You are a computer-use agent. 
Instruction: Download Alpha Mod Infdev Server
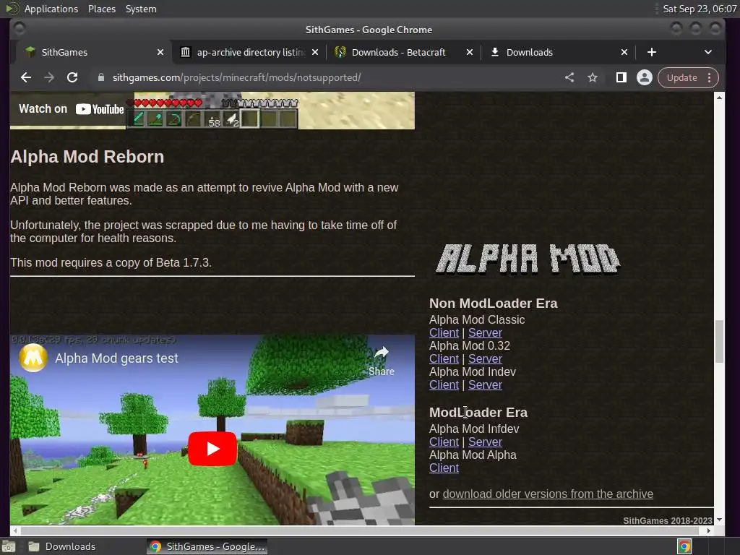point(485,442)
